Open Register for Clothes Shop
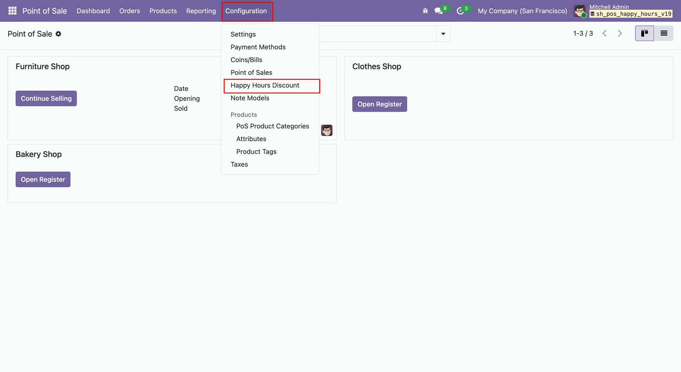Viewport: 681px width, 372px height. coord(380,104)
